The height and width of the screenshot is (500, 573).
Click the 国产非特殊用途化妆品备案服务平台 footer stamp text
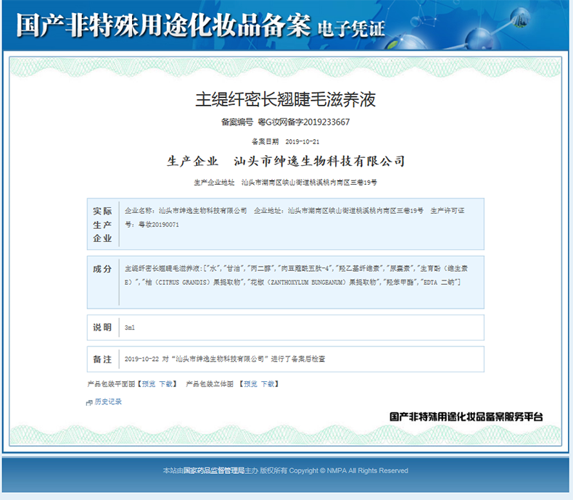point(466,417)
